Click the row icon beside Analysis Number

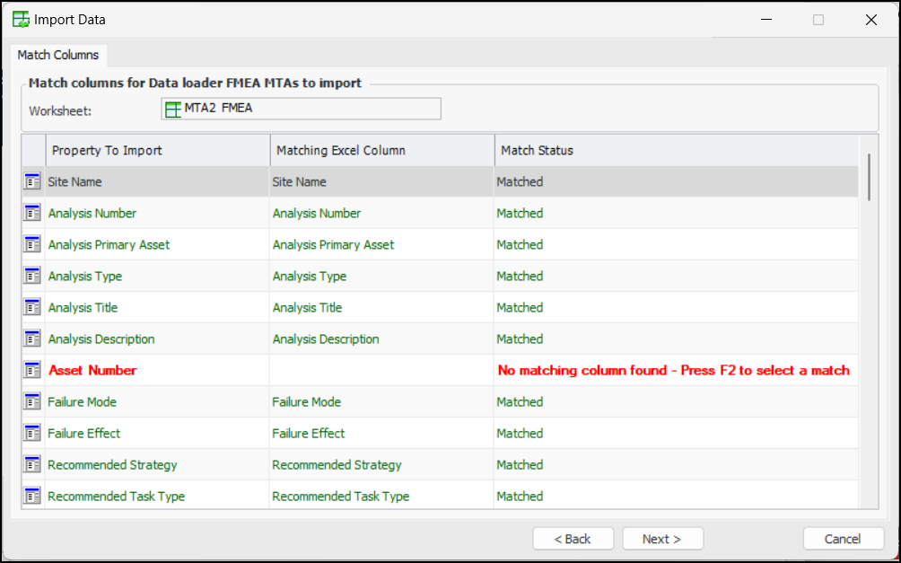[32, 214]
